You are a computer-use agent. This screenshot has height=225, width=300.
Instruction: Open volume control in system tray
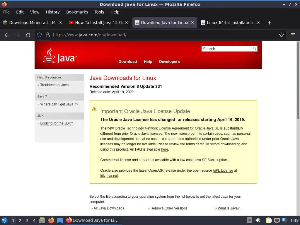(x=258, y=220)
